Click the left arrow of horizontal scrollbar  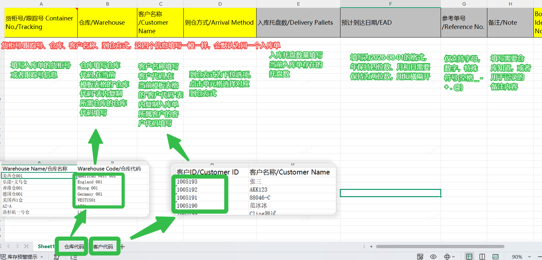tap(371, 247)
